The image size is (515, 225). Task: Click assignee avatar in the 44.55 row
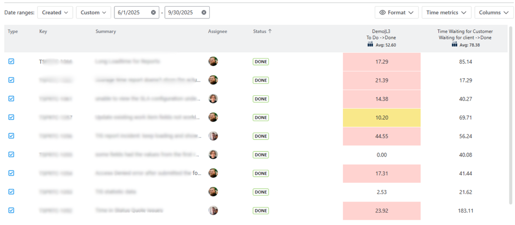[213, 136]
